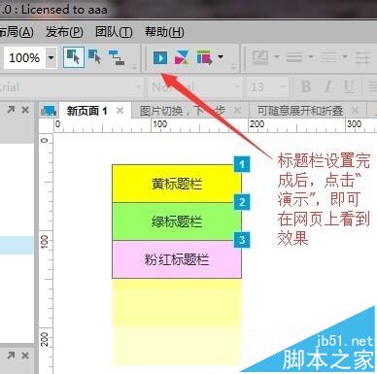The width and height of the screenshot is (377, 374).
Task: Click the page icon left of tabs
Action: click(x=49, y=111)
